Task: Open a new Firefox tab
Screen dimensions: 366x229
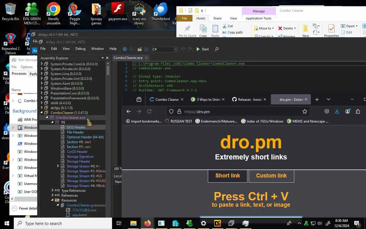Action: pyautogui.click(x=317, y=99)
